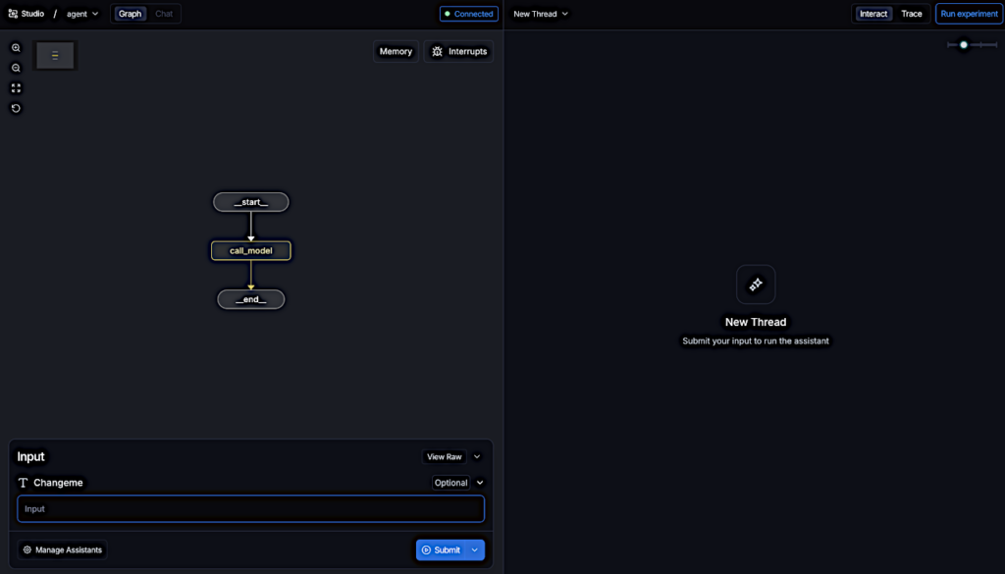Select the Interact tab
Viewport: 1005px width, 574px height.
pyautogui.click(x=873, y=14)
